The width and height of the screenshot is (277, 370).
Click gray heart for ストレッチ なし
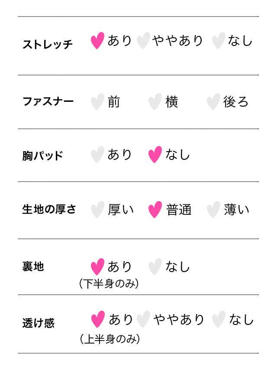pyautogui.click(x=219, y=41)
